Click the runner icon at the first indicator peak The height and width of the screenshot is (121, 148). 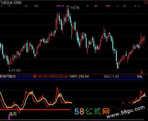(32, 93)
